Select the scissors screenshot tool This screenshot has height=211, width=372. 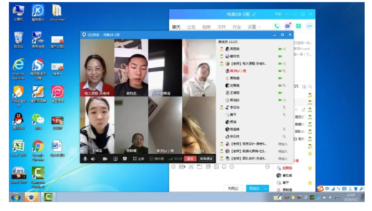191,167
